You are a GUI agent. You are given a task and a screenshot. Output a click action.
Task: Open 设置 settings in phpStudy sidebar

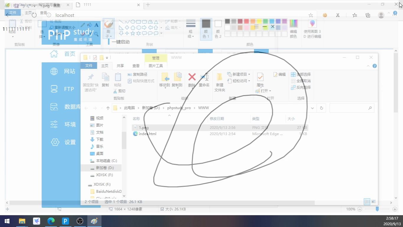(x=63, y=142)
